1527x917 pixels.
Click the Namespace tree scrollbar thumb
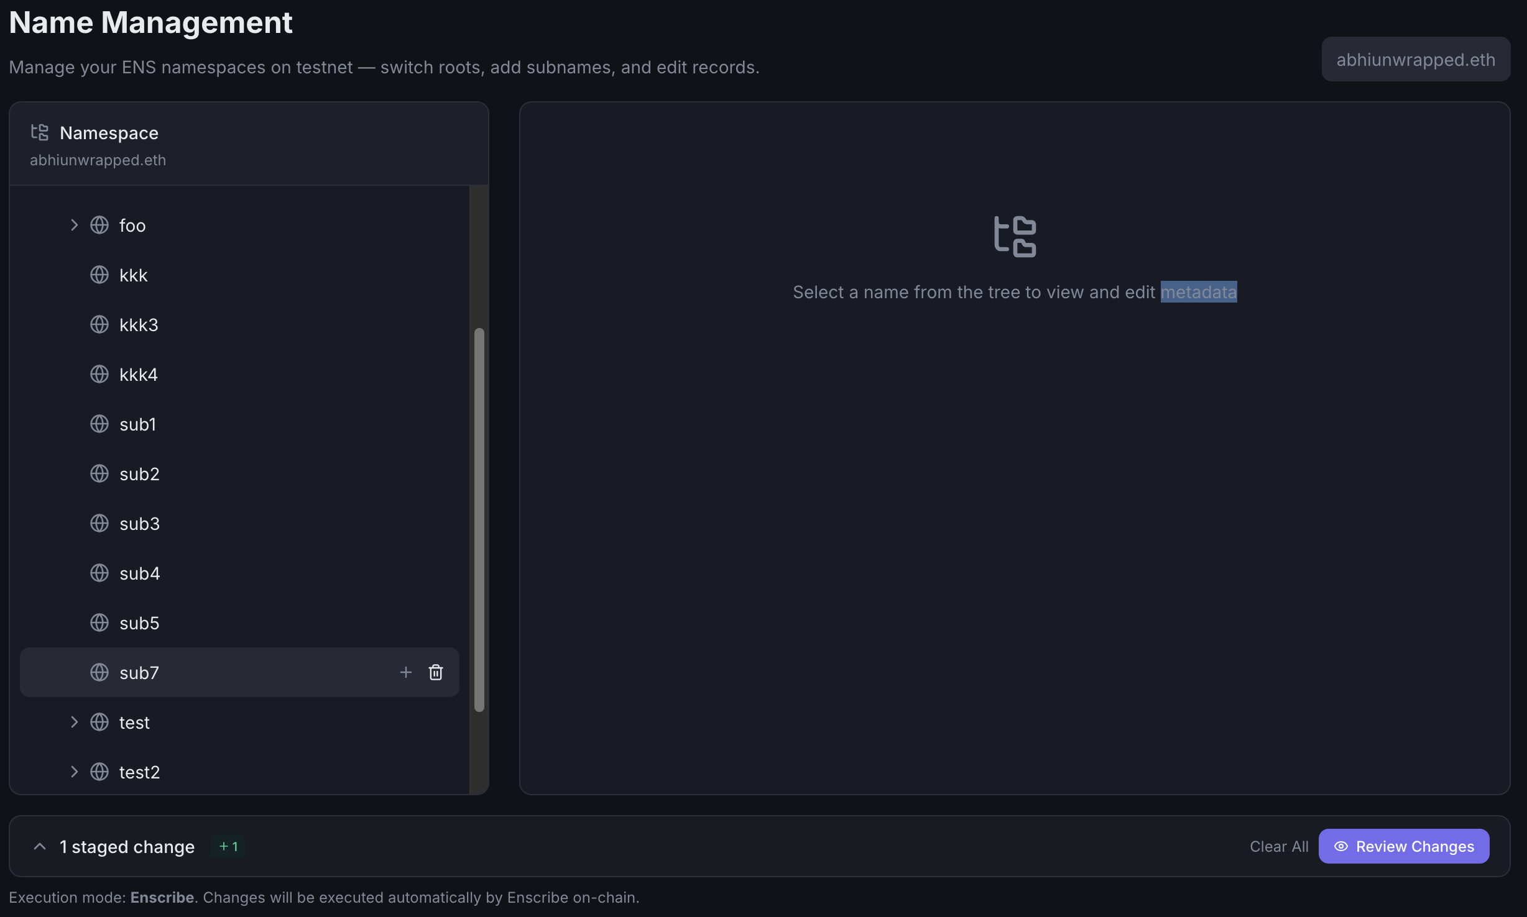tap(479, 519)
